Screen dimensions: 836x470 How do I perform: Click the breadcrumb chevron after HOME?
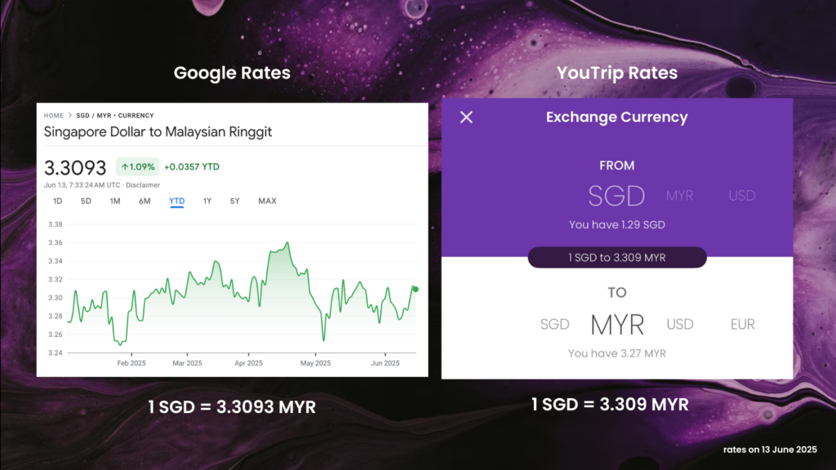[x=70, y=116]
